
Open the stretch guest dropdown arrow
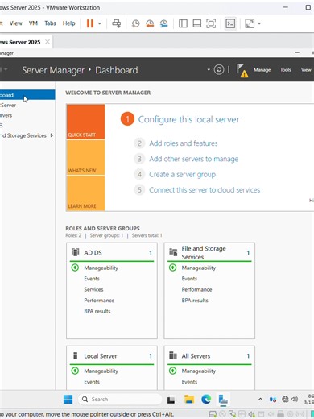coord(259,23)
